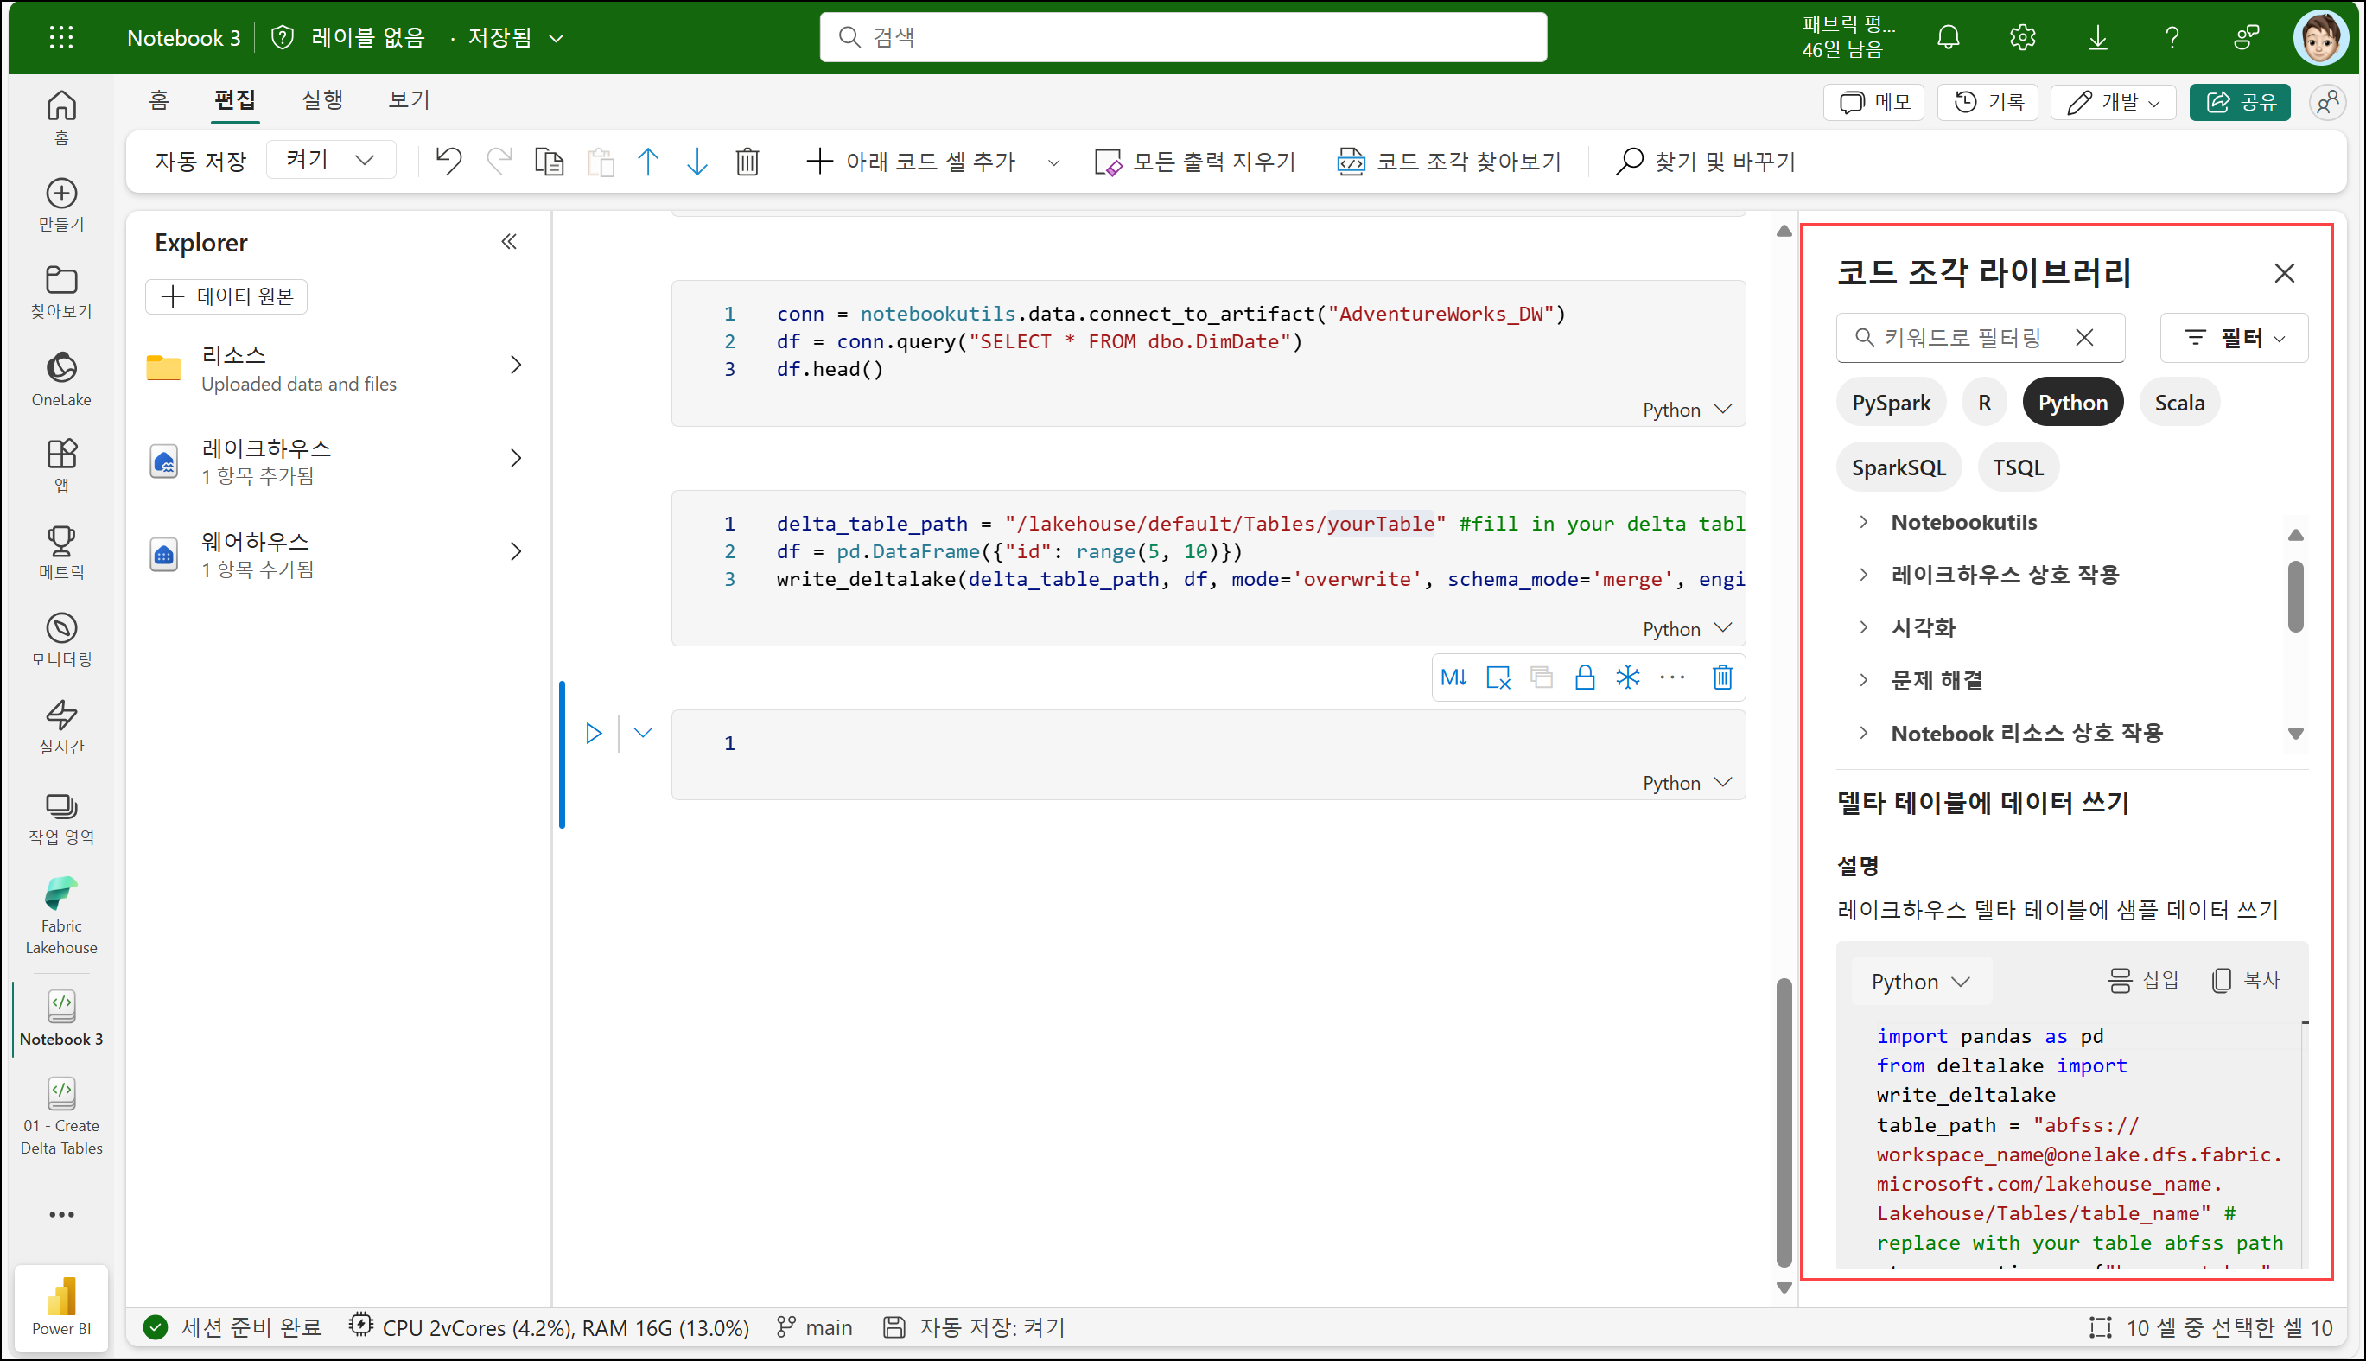Screen dimensions: 2366x1361
Task: Click the 데이터 원본 add button
Action: (227, 296)
